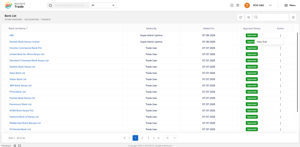Image resolution: width=300 pixels, height=147 pixels.
Task: Check the Standard Chartered Bank checkbox
Action: [x=5, y=60]
